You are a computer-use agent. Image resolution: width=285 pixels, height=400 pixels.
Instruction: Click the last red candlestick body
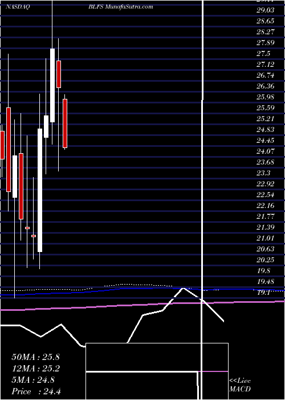(65, 123)
